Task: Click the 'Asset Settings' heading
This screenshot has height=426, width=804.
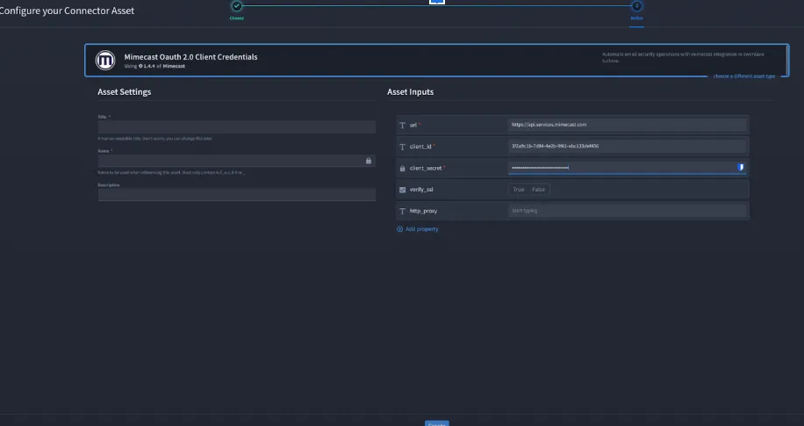Action: (124, 92)
